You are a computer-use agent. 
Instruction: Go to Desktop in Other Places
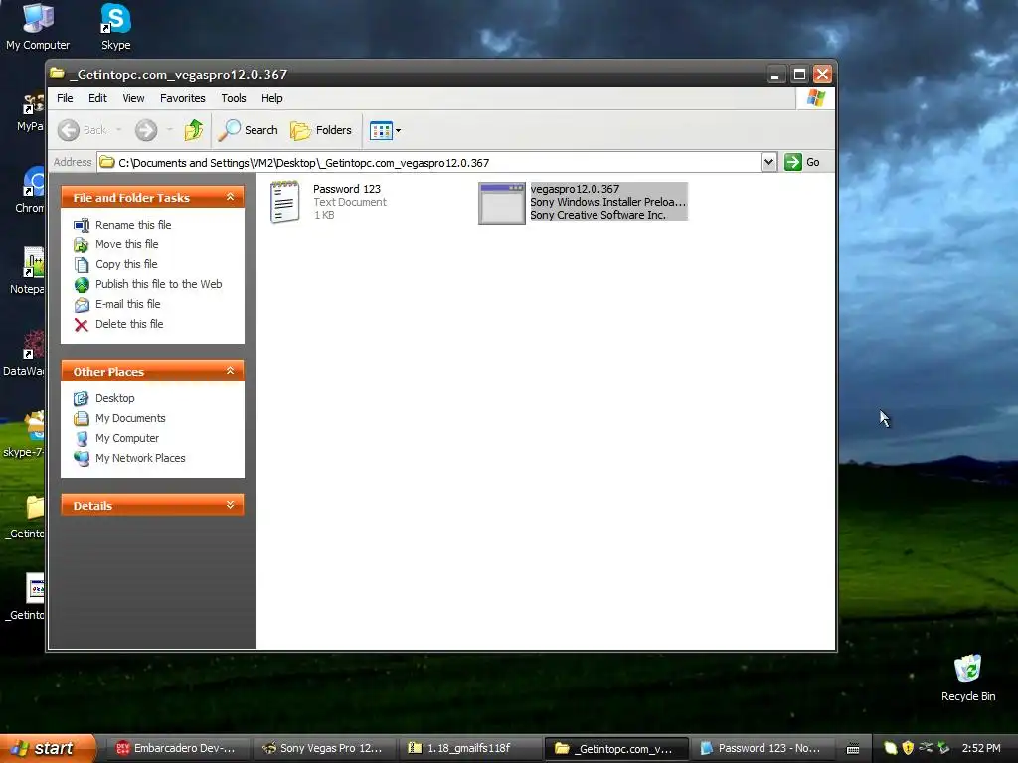[115, 398]
